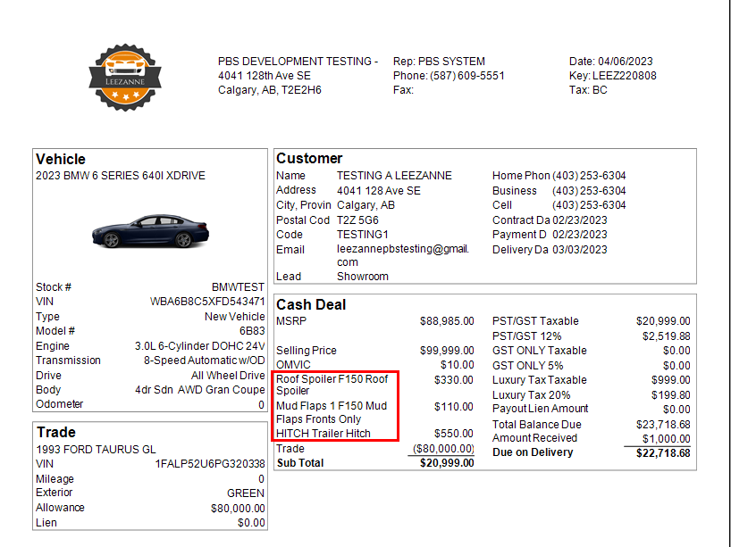Select the model number '6B83'
The height and width of the screenshot is (547, 731).
pyautogui.click(x=252, y=331)
